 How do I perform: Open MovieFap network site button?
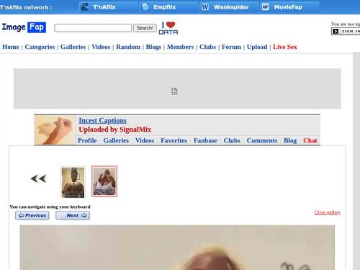point(290,7)
